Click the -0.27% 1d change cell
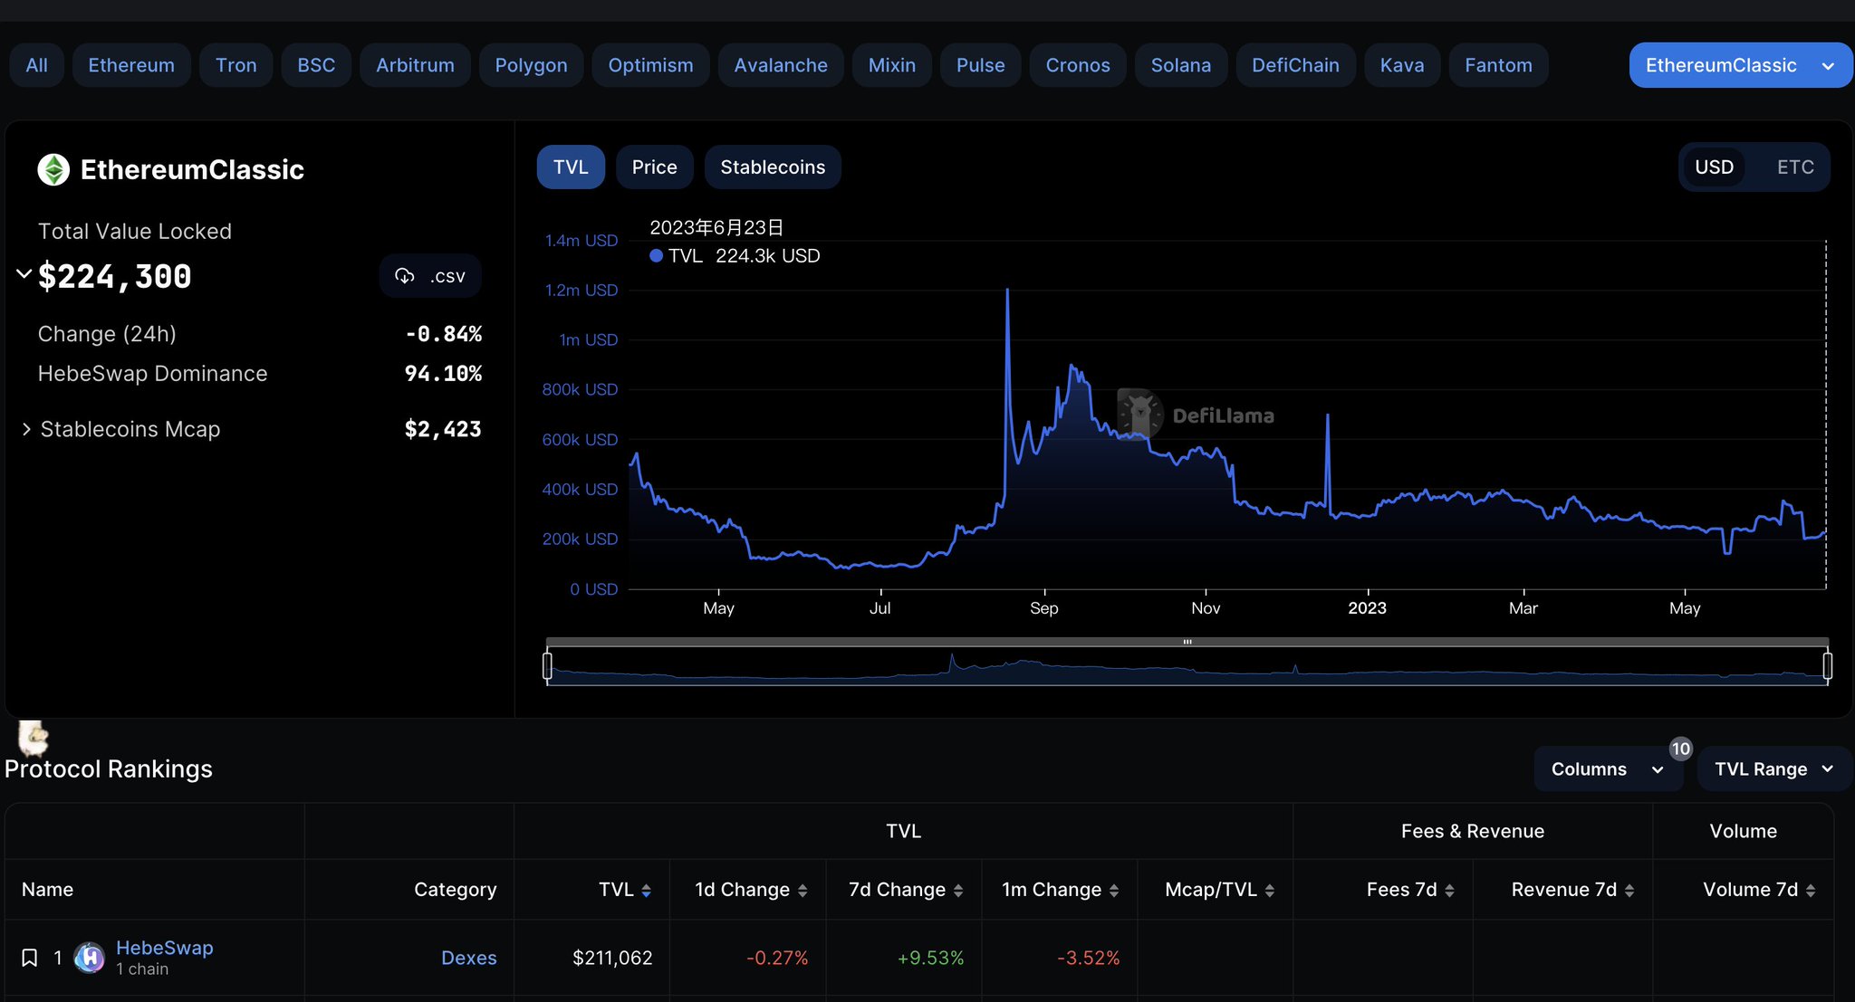This screenshot has width=1855, height=1002. [777, 958]
